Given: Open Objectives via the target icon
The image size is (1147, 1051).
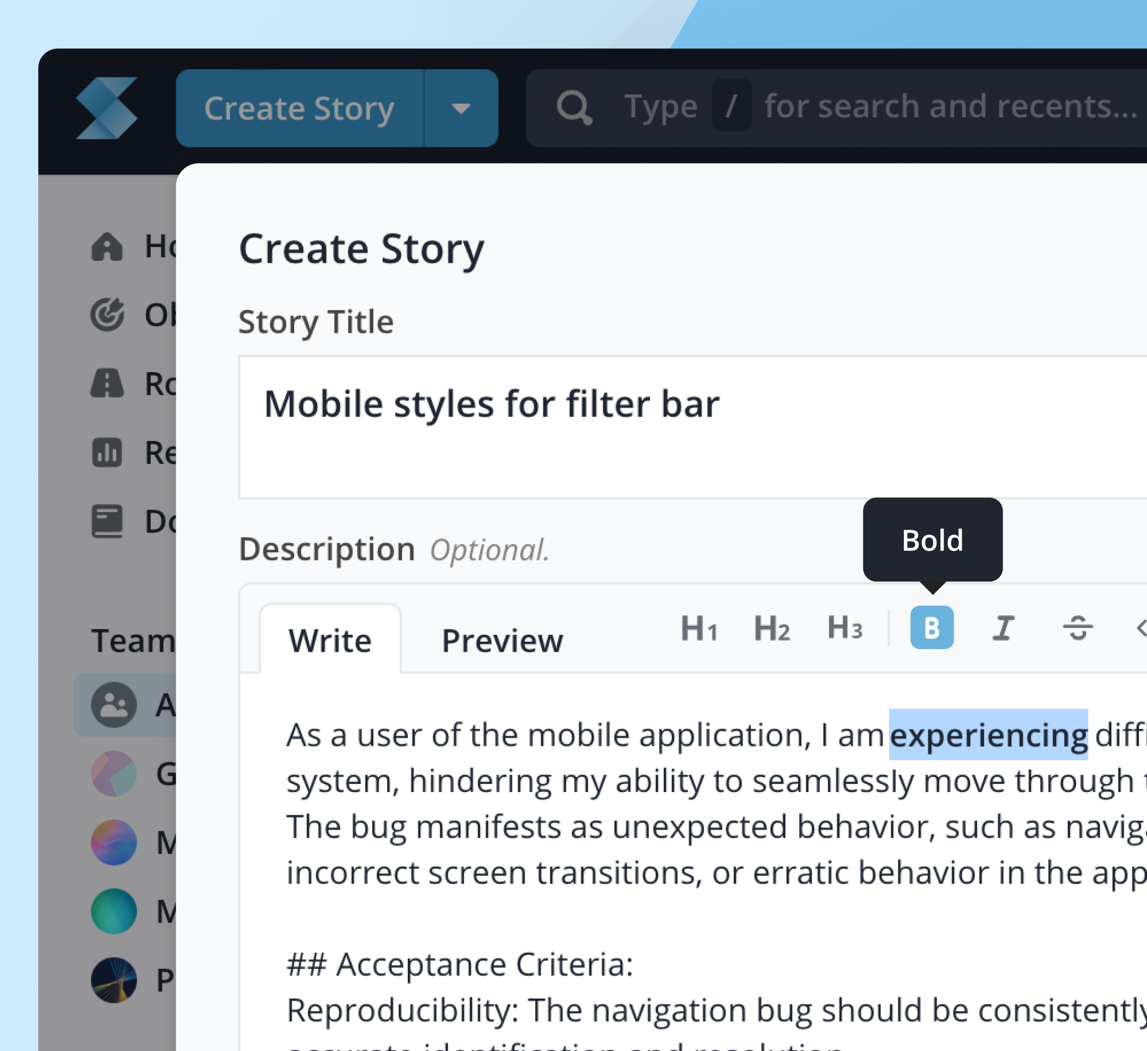Looking at the screenshot, I should tap(107, 314).
